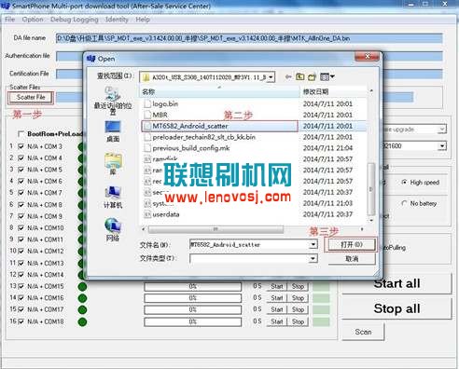Click the Stop all button
Screen dimensions: 459x369
tap(396, 308)
